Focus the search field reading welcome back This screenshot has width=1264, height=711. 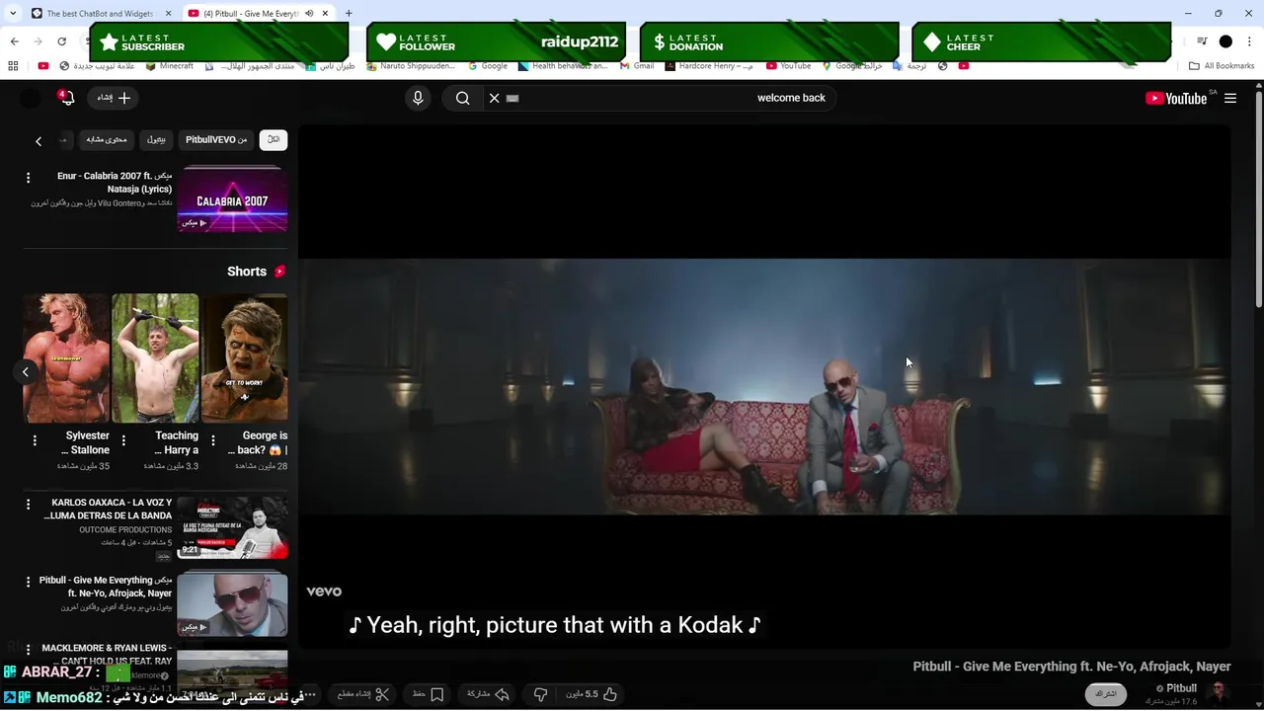click(x=671, y=98)
